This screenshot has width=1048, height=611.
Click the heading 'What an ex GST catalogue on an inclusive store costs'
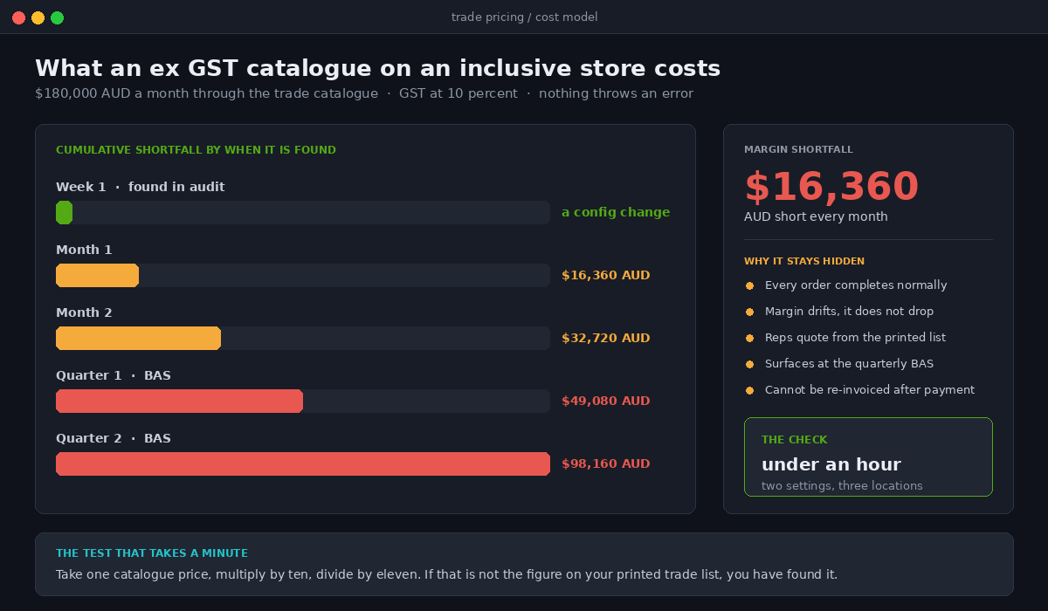pos(377,68)
